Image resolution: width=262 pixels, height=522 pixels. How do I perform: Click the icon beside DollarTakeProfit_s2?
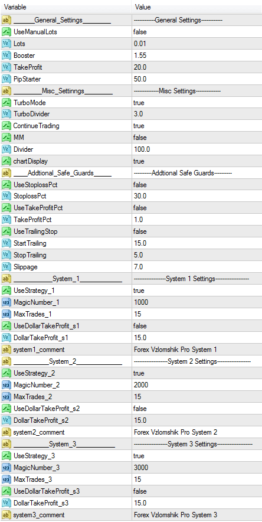[6, 420]
